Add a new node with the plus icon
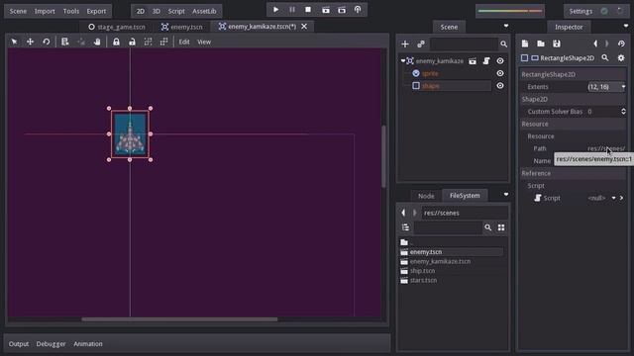Screen dimensions: 634x356 click(x=405, y=44)
